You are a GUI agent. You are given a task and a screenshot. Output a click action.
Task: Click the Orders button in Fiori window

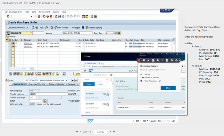coord(89,84)
